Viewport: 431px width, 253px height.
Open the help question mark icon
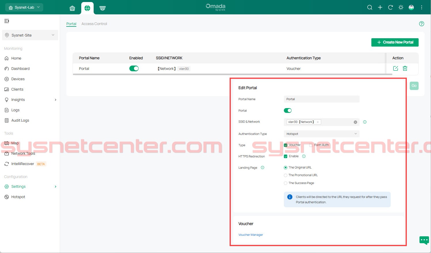tap(421, 24)
